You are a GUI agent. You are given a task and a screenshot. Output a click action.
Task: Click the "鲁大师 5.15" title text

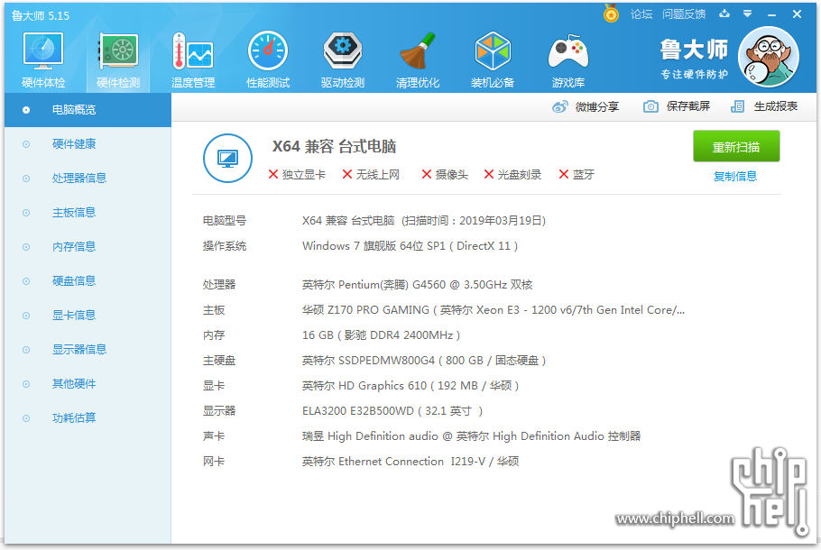click(x=41, y=15)
